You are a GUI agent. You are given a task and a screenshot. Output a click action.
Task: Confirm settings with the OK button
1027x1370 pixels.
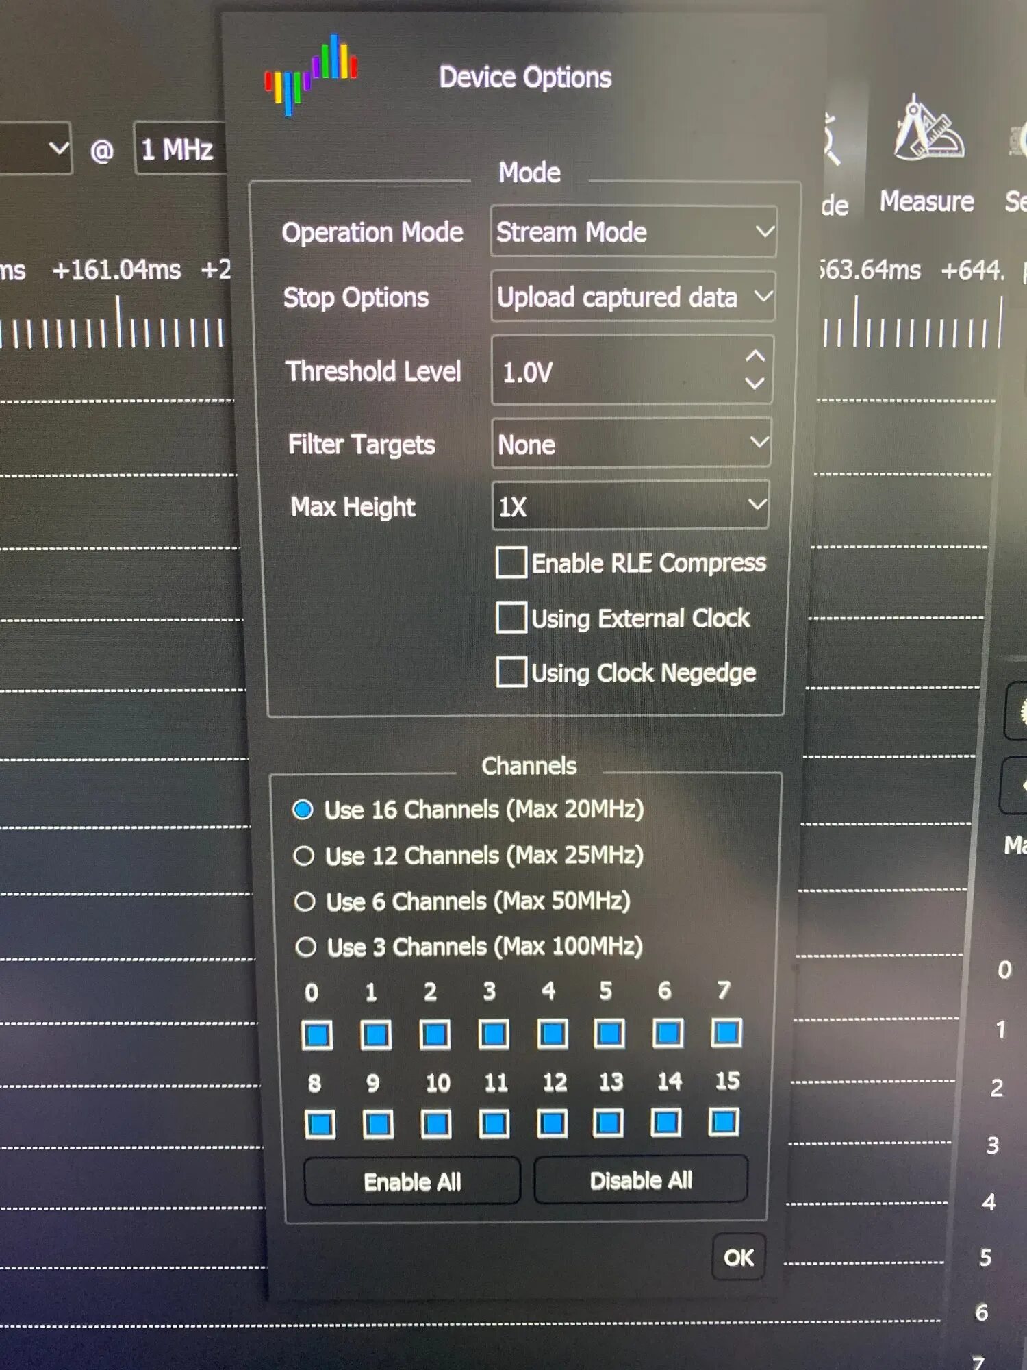(739, 1257)
